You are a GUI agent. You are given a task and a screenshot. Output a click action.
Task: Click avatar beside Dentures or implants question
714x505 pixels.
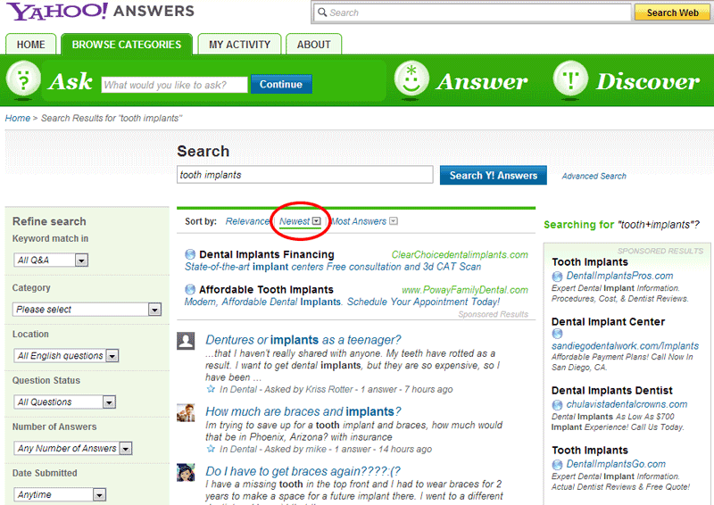point(186,341)
